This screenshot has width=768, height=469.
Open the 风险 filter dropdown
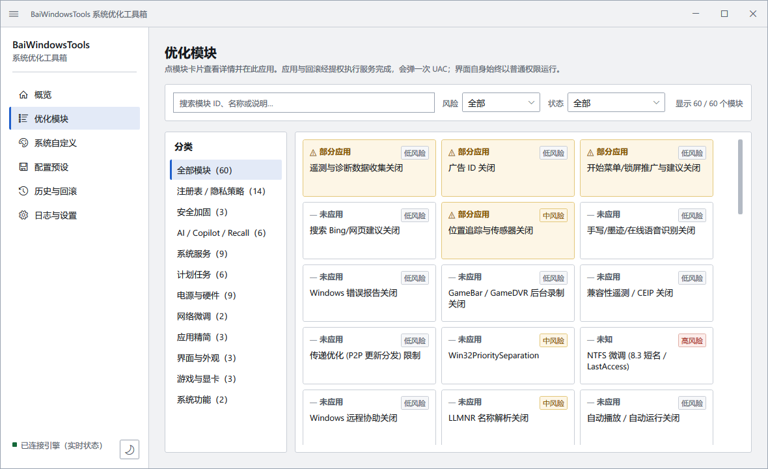501,102
